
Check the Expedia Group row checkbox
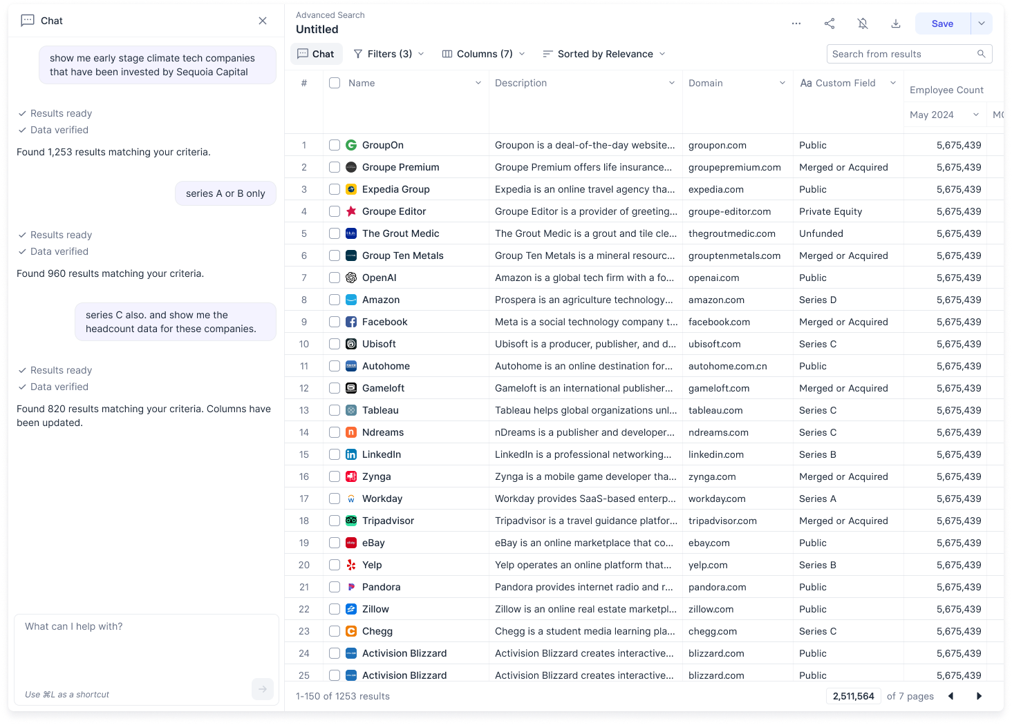point(335,189)
